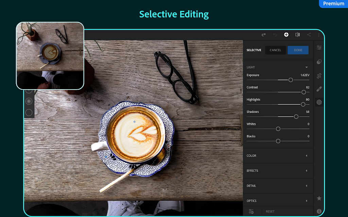The image size is (348, 217).
Task: Select the healing bandage tool
Action: pos(319,89)
